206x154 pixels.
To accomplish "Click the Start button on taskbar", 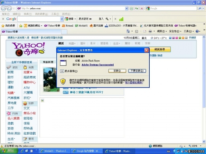I will click(9, 151).
